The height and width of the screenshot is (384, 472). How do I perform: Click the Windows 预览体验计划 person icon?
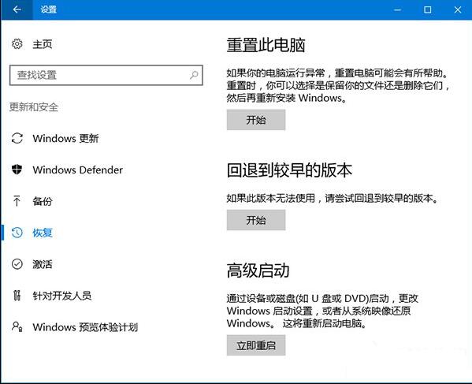(17, 326)
